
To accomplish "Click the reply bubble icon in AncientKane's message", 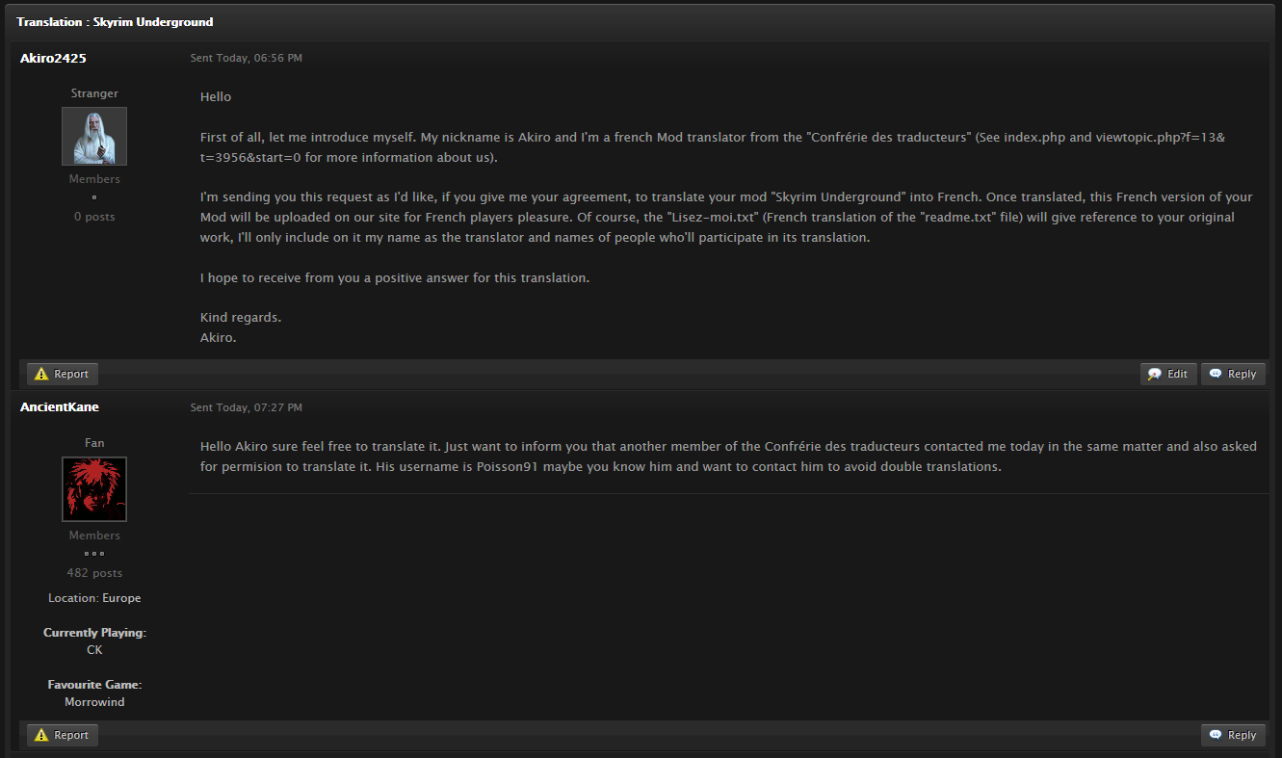I will [1216, 735].
